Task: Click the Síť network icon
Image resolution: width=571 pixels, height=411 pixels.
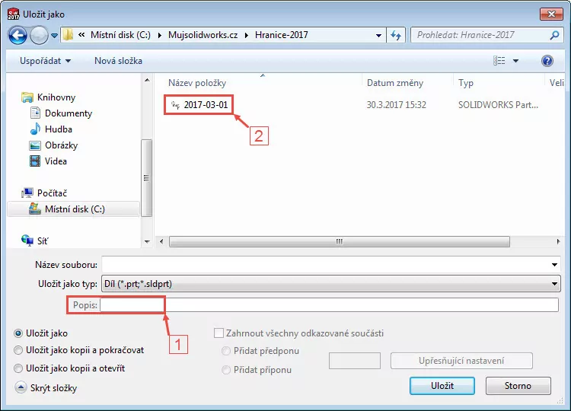Action: click(x=27, y=241)
